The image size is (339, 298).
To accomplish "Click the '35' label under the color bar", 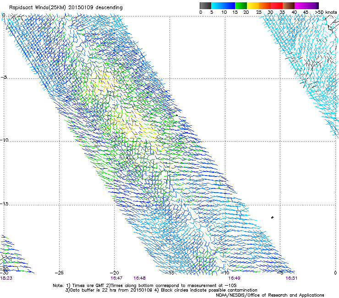I will [x=282, y=12].
